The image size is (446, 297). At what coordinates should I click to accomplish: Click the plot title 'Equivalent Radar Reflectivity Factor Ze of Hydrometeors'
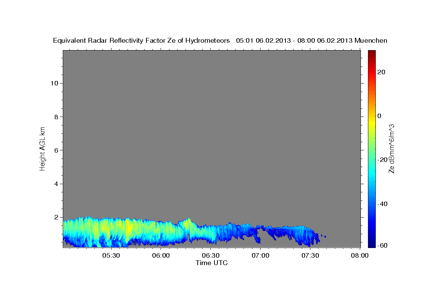click(x=141, y=40)
